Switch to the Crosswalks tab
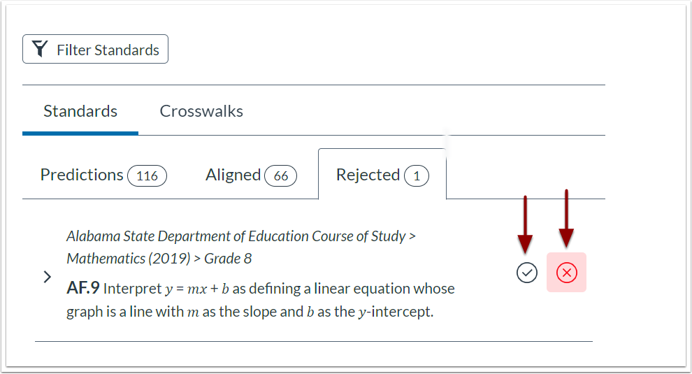 point(201,111)
